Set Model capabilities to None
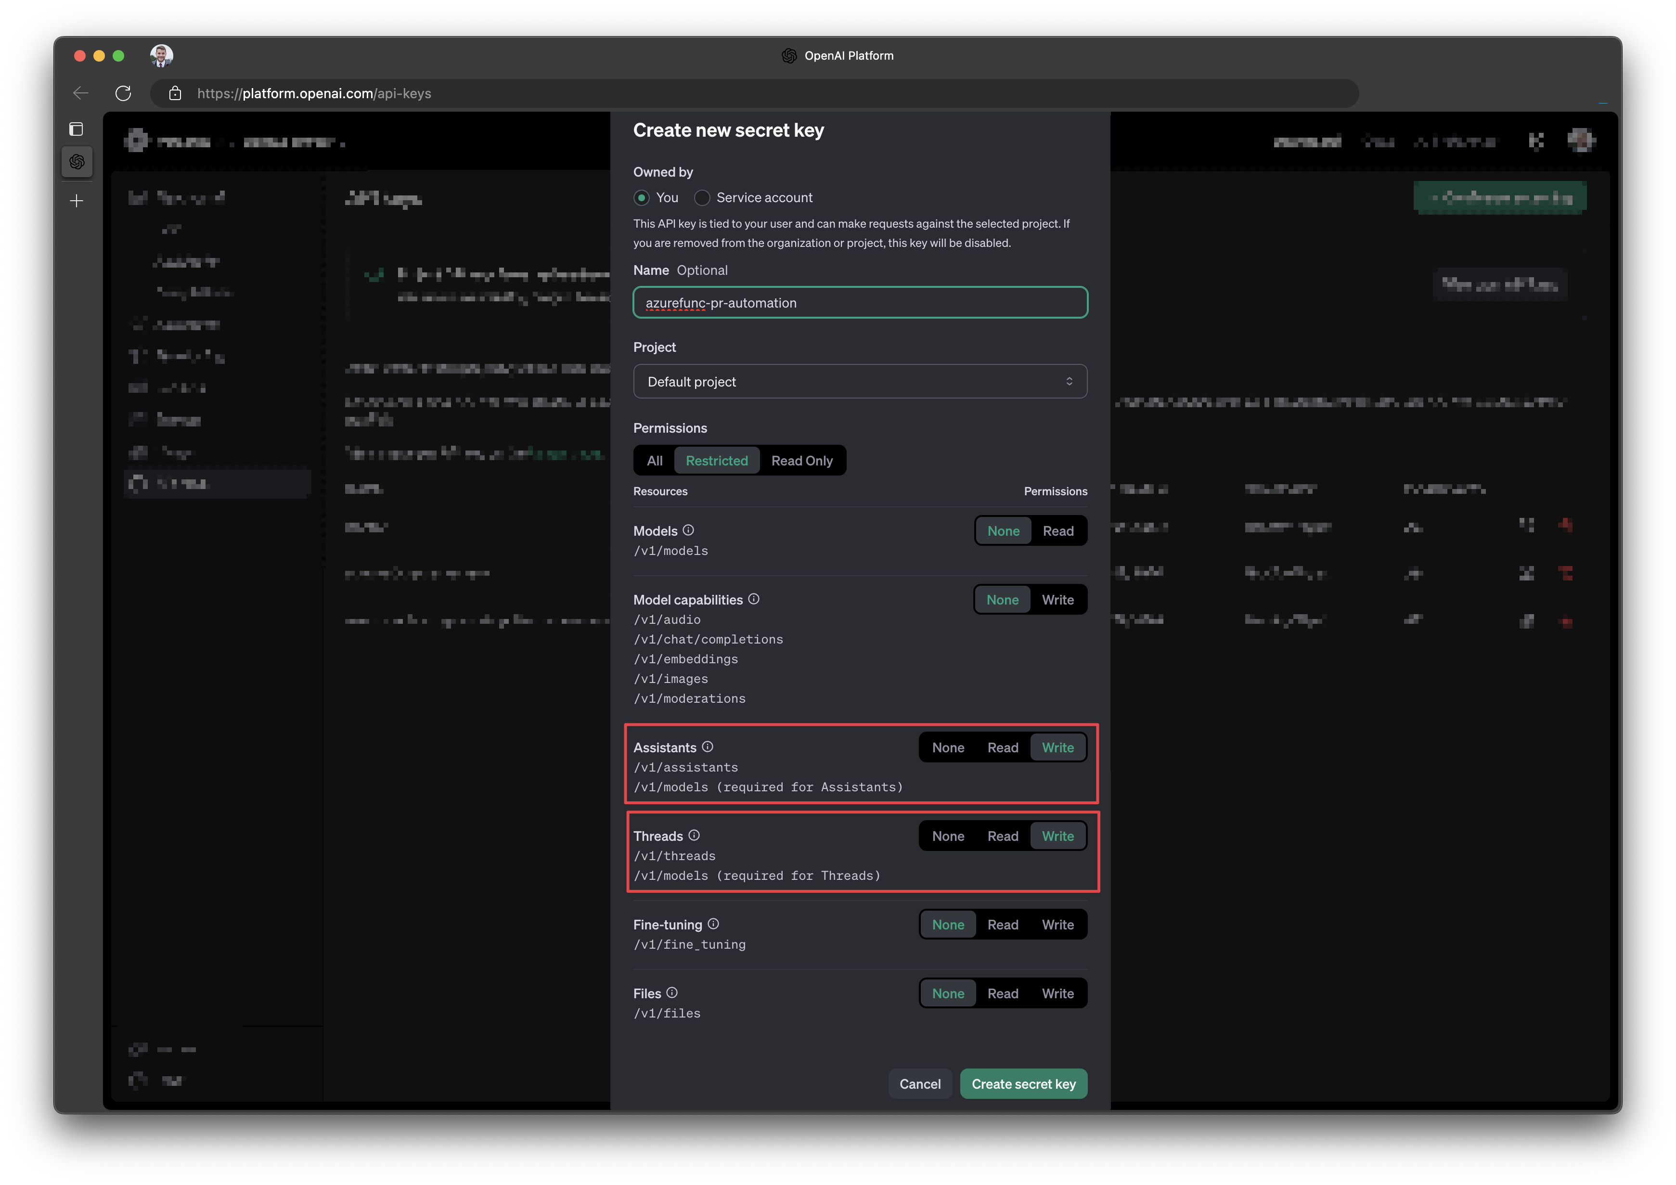This screenshot has height=1185, width=1676. coord(1002,599)
